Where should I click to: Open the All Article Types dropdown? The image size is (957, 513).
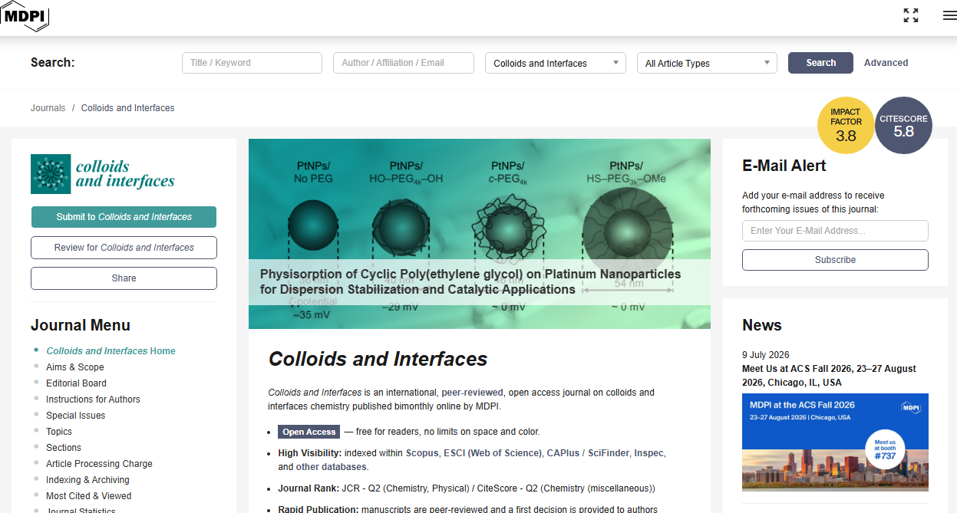707,63
